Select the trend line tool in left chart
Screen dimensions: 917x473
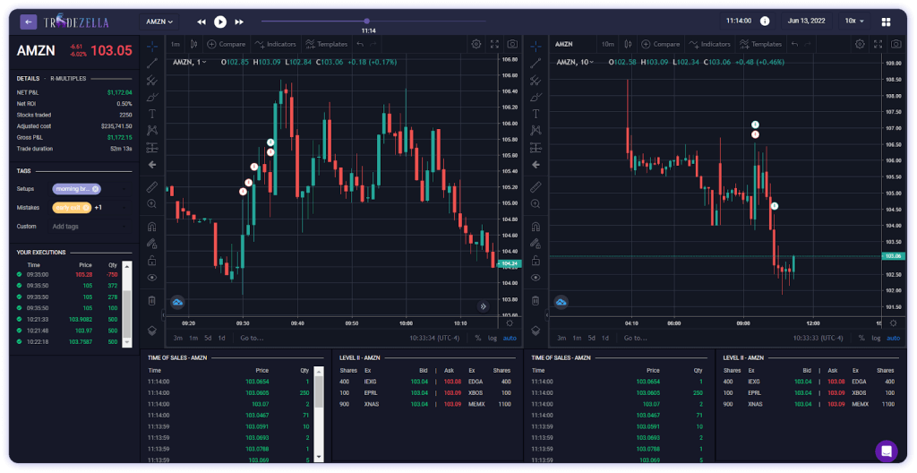click(152, 62)
